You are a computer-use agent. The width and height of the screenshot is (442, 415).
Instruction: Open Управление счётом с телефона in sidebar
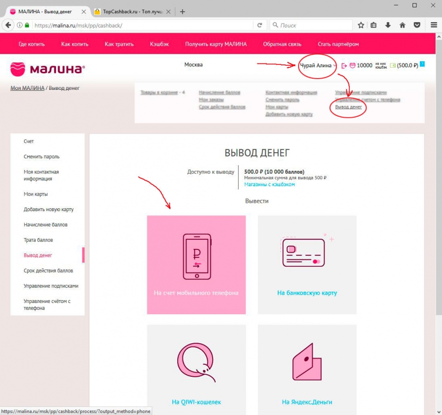47,304
